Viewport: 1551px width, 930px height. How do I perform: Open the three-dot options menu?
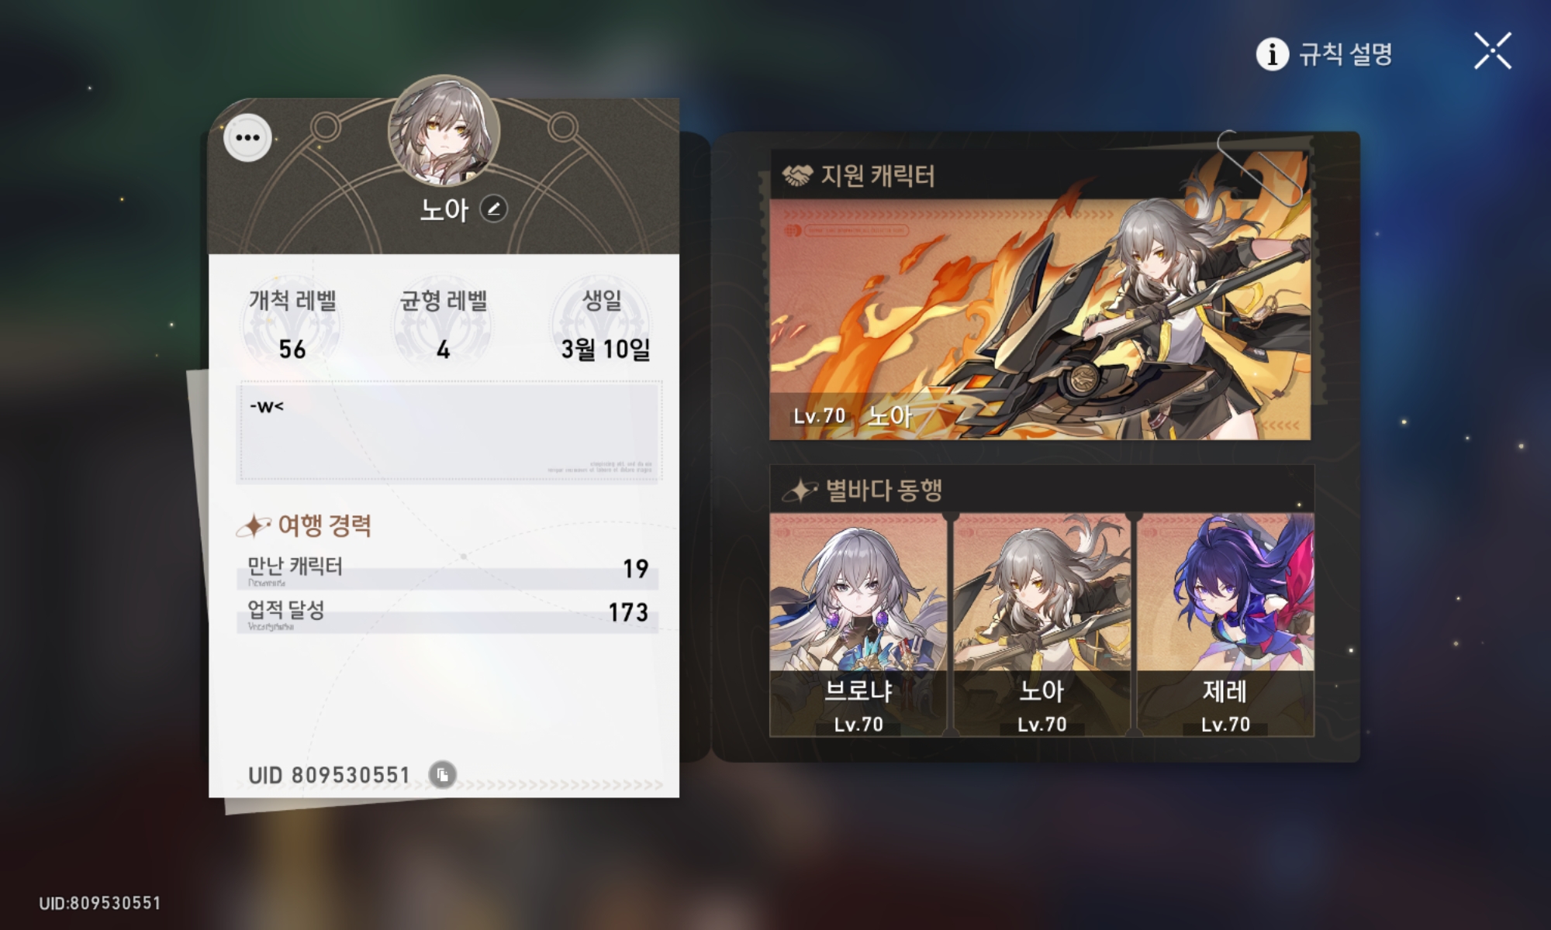coord(247,138)
